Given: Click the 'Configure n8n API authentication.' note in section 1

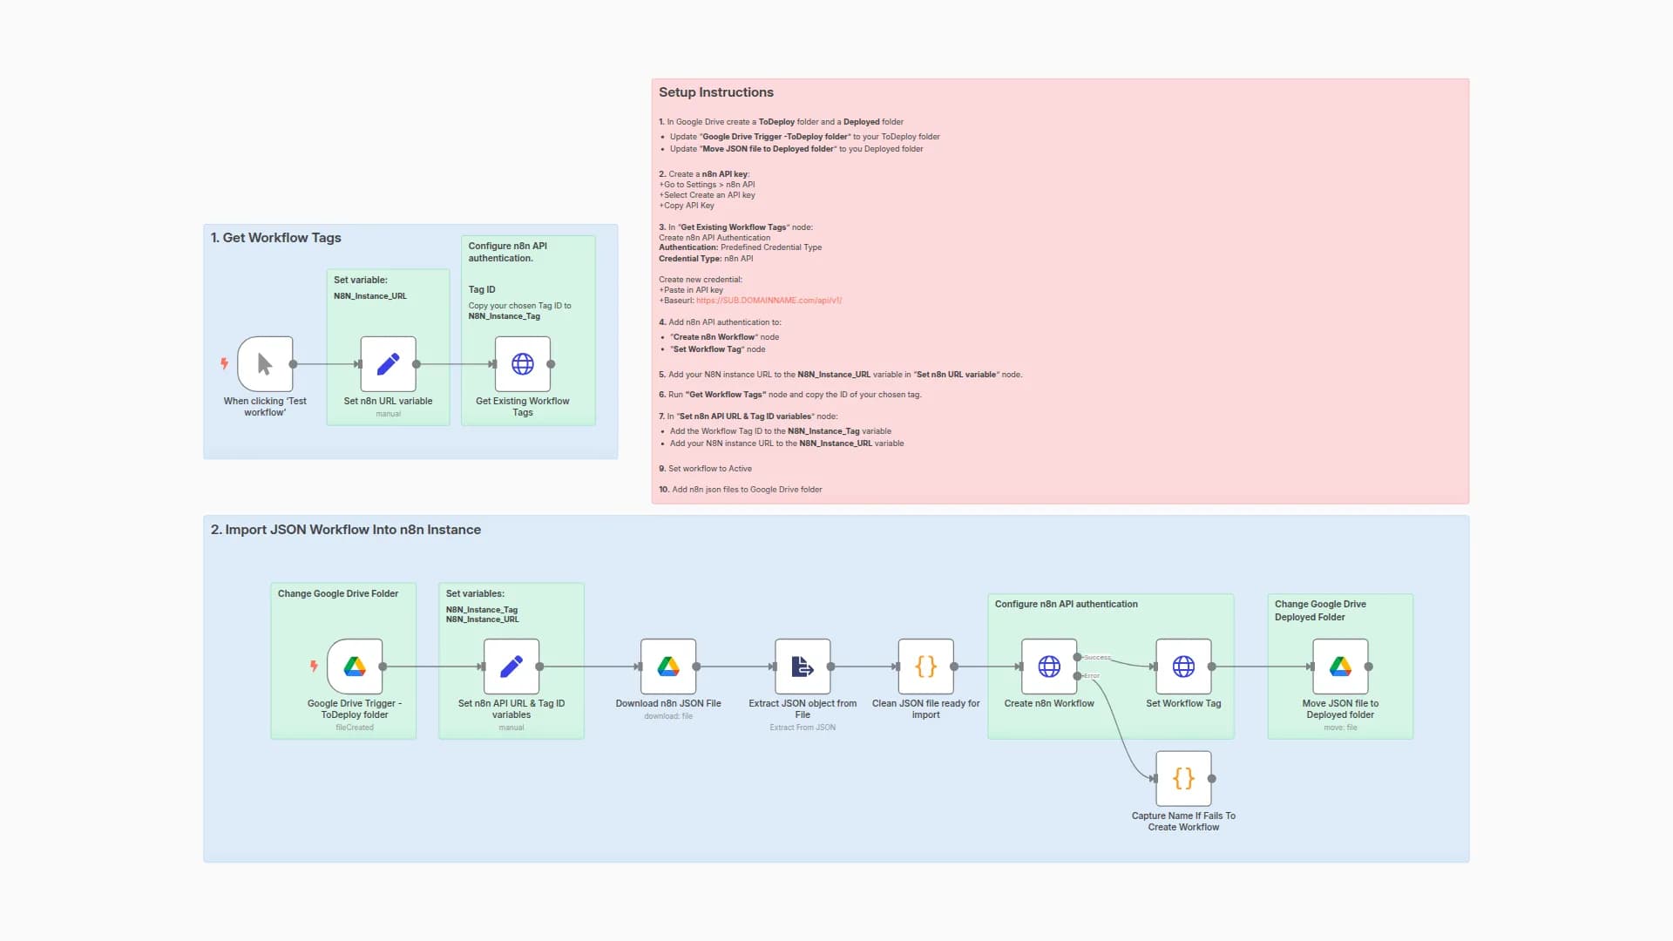Looking at the screenshot, I should (508, 252).
